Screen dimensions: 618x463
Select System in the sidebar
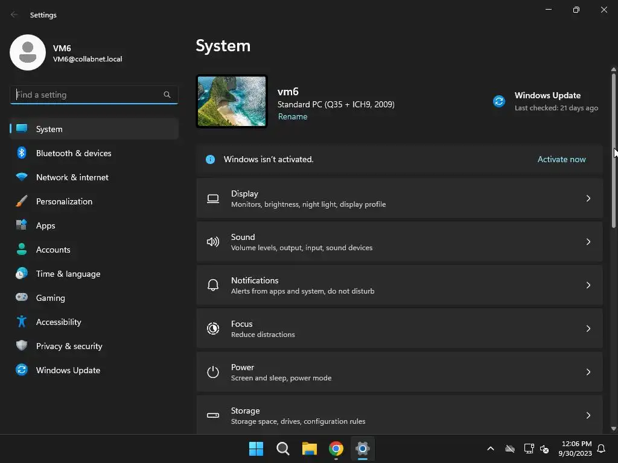pyautogui.click(x=94, y=129)
